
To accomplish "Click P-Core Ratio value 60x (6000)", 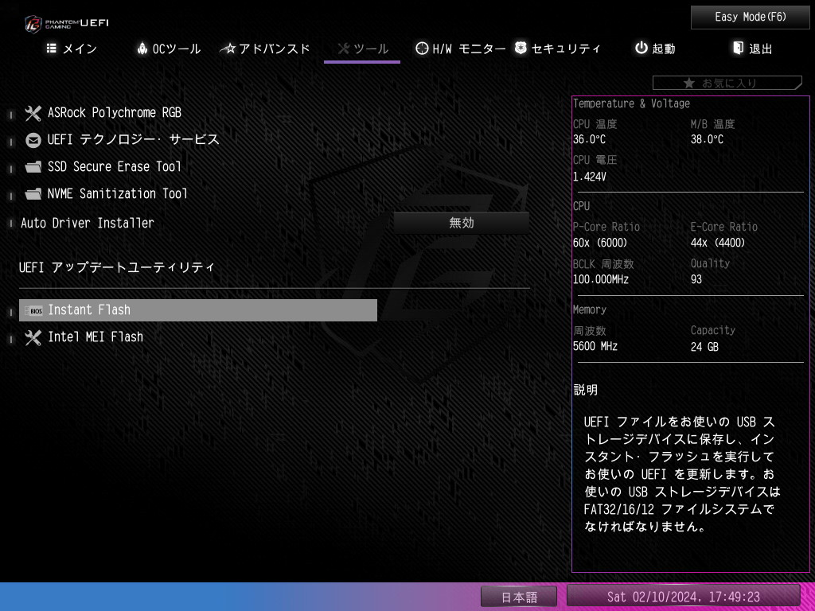I will tap(600, 243).
